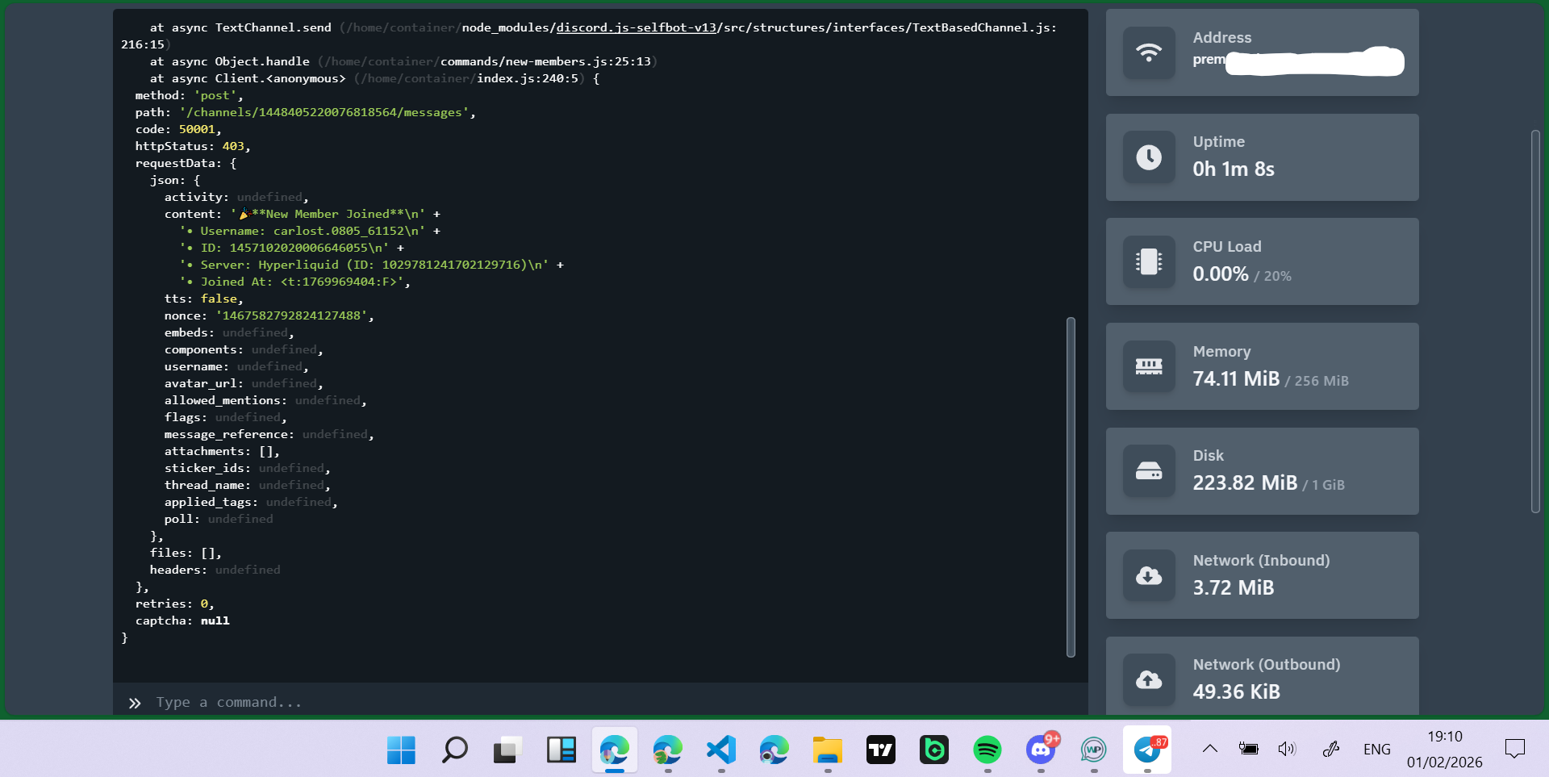Open File Explorer from taskbar

pos(828,750)
